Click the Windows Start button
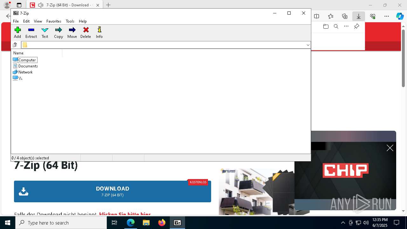 click(8, 223)
